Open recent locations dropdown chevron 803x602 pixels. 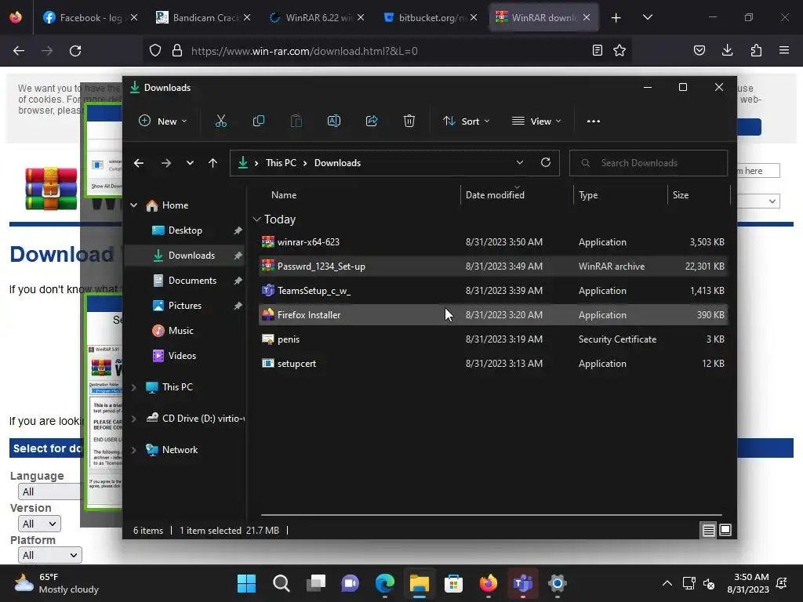(x=190, y=163)
